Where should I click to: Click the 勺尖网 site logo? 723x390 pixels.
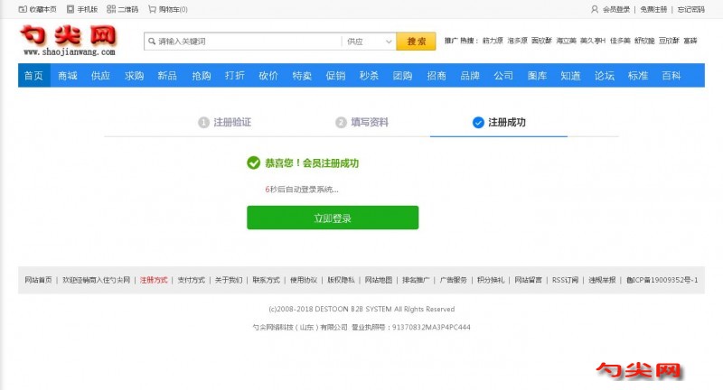tap(68, 40)
